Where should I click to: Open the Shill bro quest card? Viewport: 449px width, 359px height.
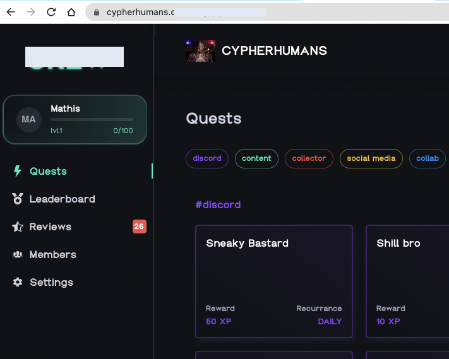[407, 281]
